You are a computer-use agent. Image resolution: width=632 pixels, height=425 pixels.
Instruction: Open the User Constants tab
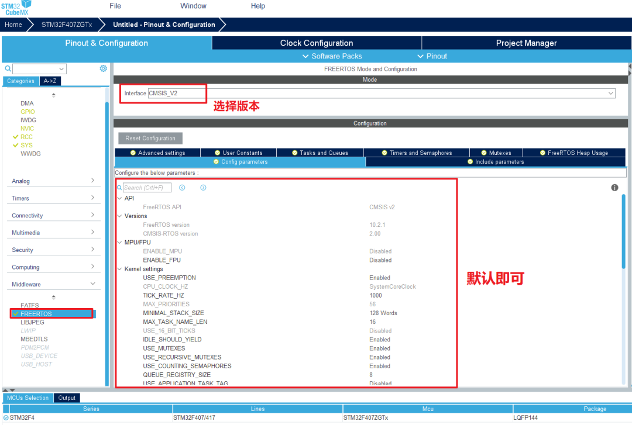(238, 153)
